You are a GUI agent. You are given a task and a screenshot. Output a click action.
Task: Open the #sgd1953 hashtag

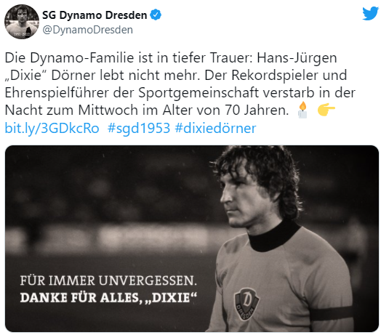pos(139,128)
